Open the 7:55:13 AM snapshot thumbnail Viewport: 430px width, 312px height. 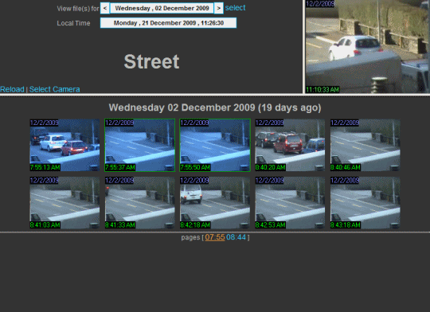pos(64,145)
